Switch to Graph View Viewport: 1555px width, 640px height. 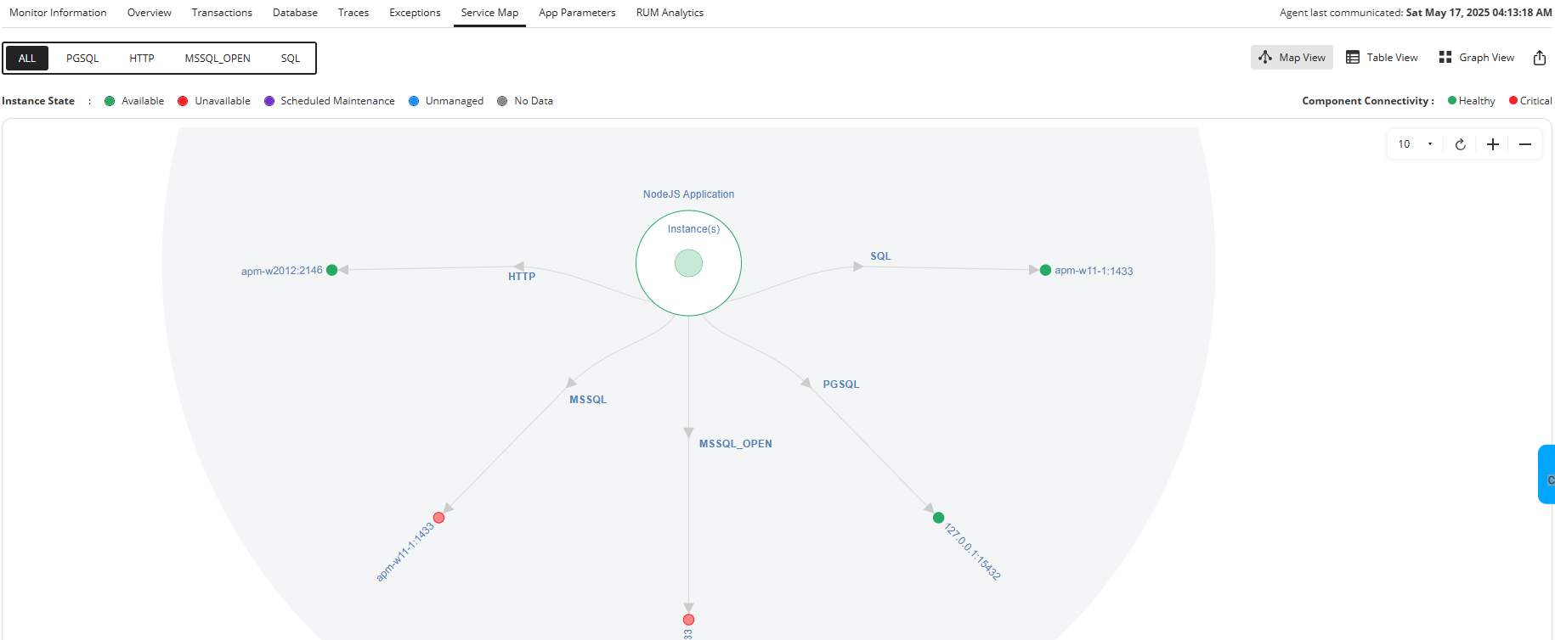click(x=1476, y=58)
